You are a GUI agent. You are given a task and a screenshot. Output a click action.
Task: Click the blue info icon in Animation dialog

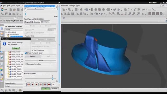[x=4, y=44]
